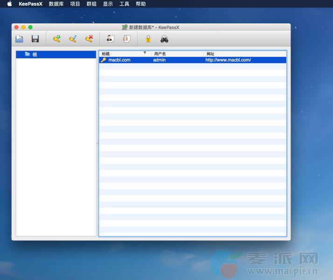This screenshot has height=280, width=333.
Task: Add a new entry using the key icon
Action: click(57, 39)
